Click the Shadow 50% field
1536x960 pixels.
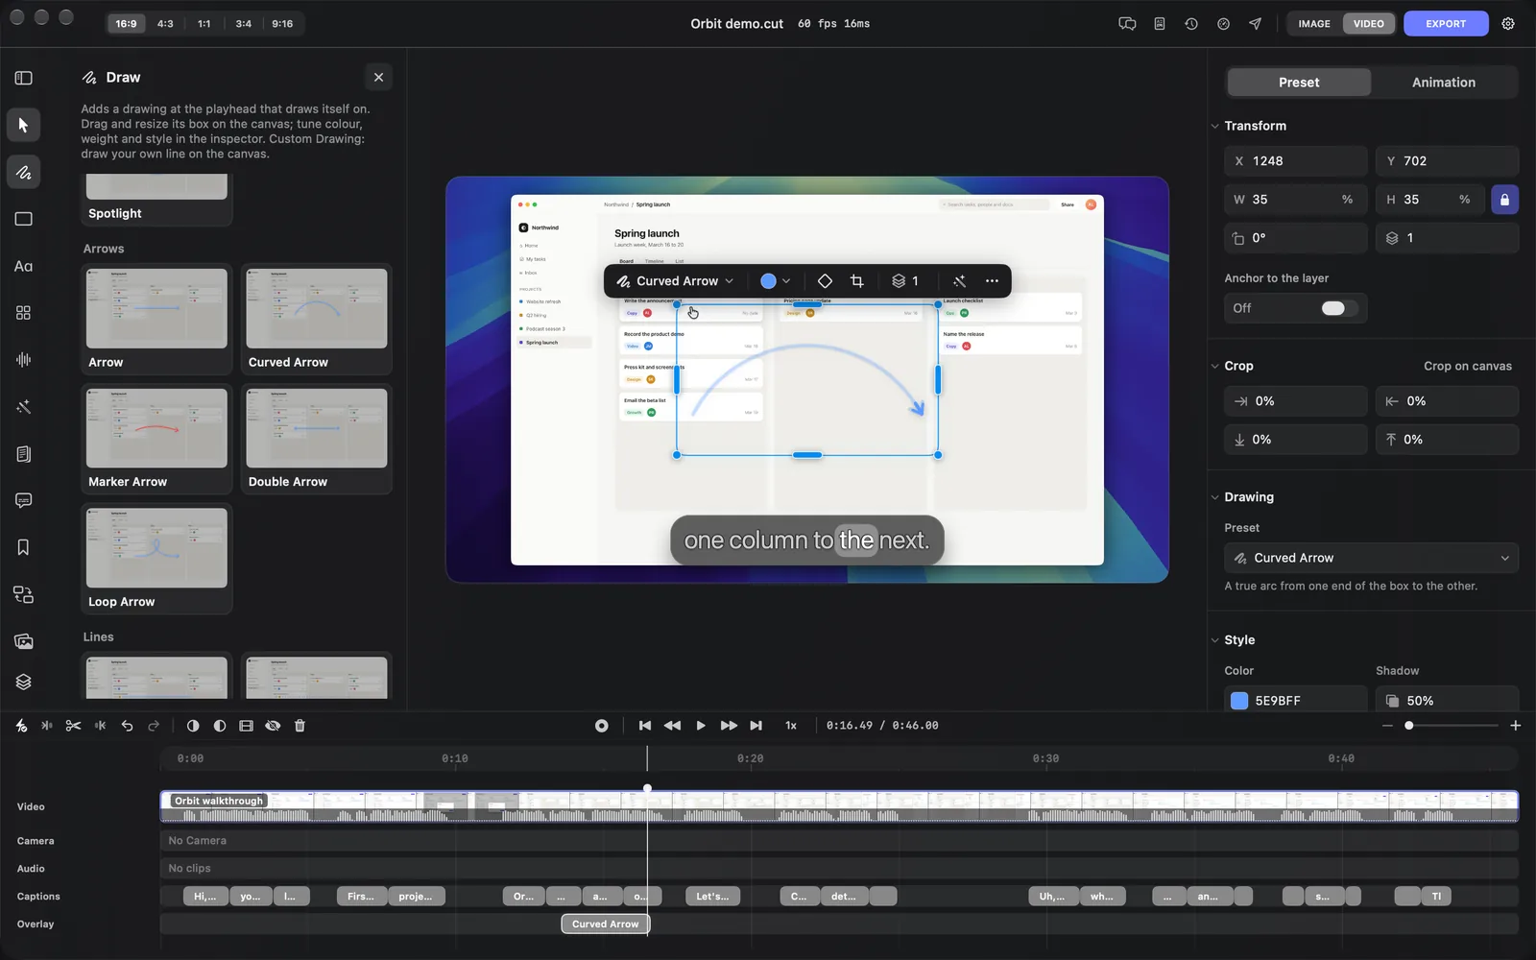click(x=1447, y=701)
